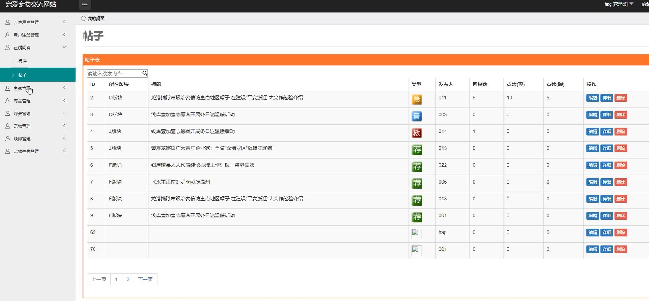Click 删除 button for post ID 4
The image size is (649, 301).
(x=621, y=131)
